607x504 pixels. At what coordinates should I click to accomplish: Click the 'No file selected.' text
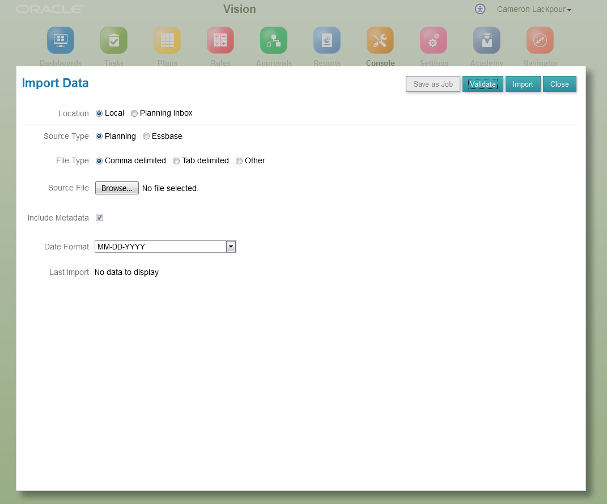[171, 188]
